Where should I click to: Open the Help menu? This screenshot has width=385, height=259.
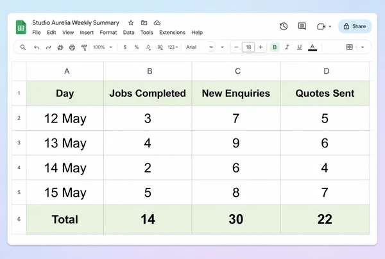[197, 32]
